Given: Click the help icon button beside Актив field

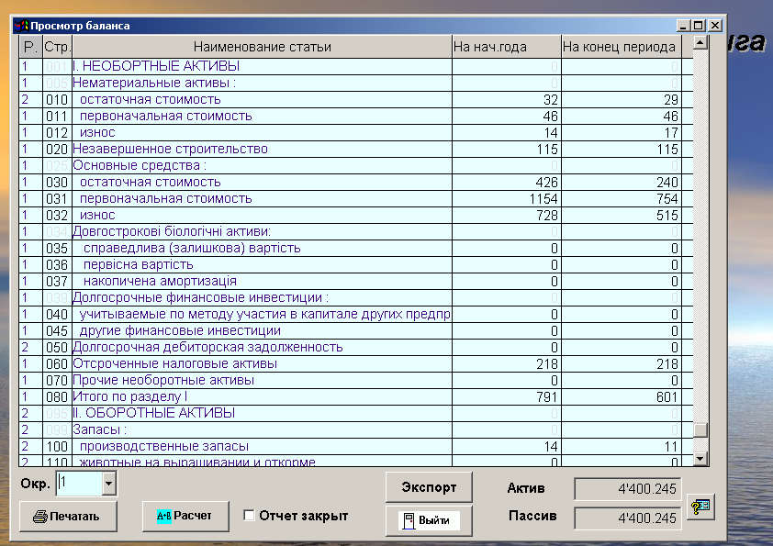Looking at the screenshot, I should (700, 507).
